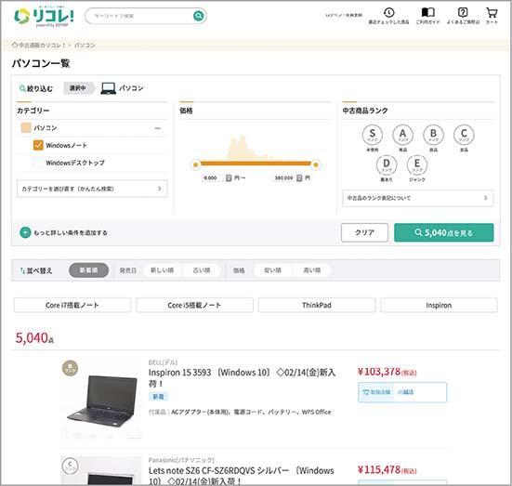
Task: Click the search magnifier icon in header
Action: [x=198, y=16]
